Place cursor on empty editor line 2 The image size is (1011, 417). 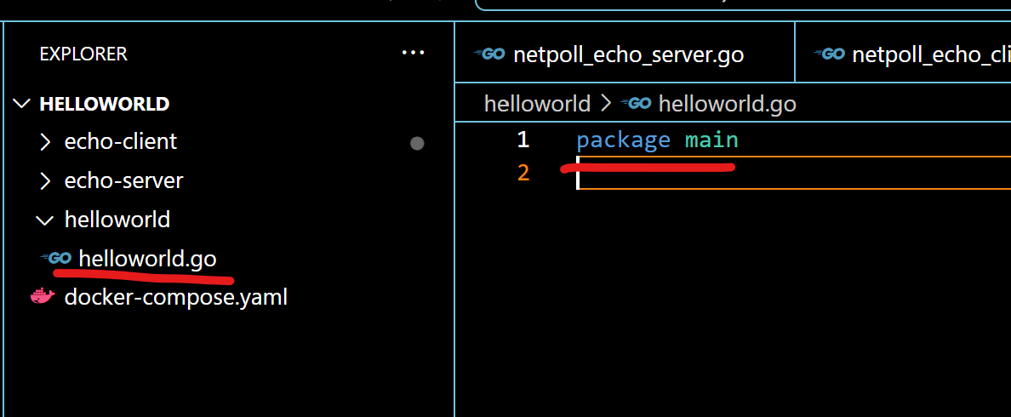point(766,174)
